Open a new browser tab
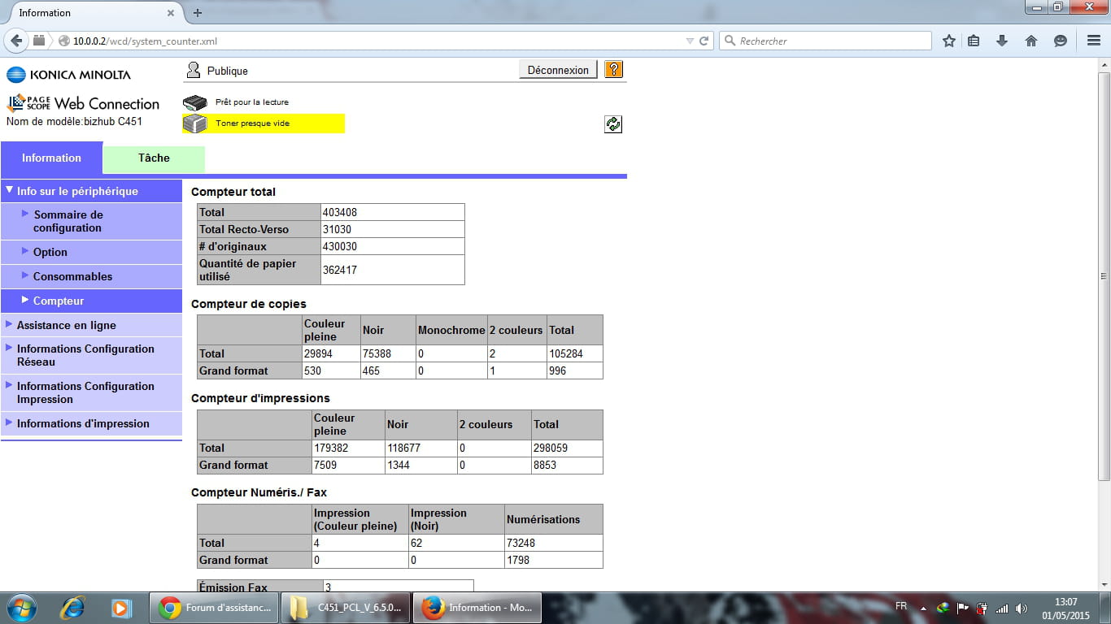This screenshot has width=1111, height=624. 198,13
